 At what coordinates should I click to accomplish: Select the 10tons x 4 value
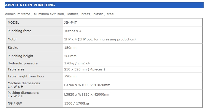coord(73,31)
